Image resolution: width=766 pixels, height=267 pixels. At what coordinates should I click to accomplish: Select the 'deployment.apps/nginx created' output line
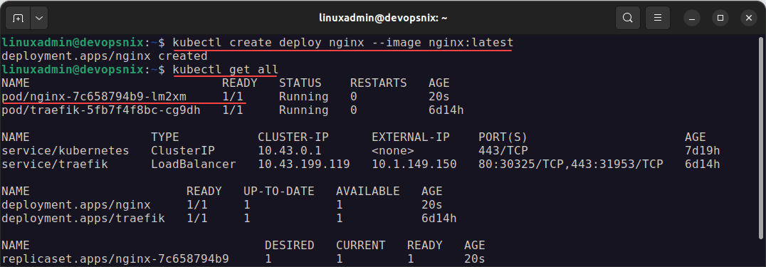[105, 56]
